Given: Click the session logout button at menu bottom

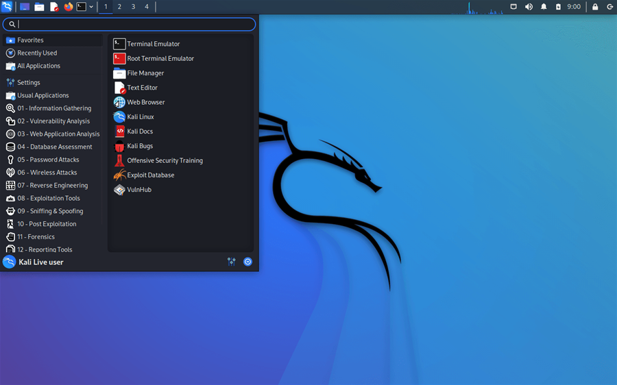Looking at the screenshot, I should 247,262.
